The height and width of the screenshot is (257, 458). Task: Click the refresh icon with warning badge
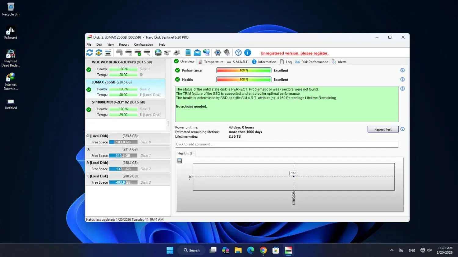point(99,53)
